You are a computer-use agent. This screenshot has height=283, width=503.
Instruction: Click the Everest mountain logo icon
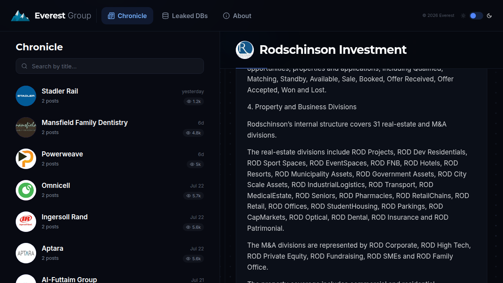20,16
